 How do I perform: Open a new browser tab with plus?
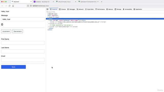coord(101,2)
